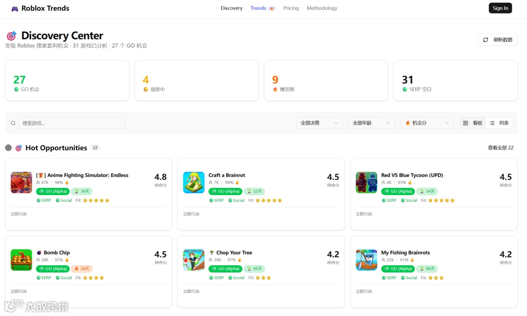Image resolution: width=527 pixels, height=316 pixels.
Task: Click the search magnifier icon
Action: [x=13, y=123]
